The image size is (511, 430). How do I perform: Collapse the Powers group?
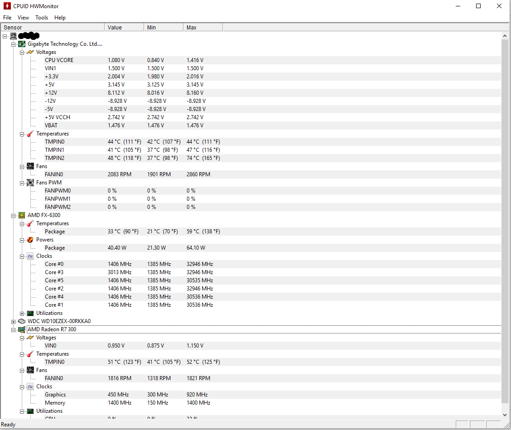coord(22,240)
